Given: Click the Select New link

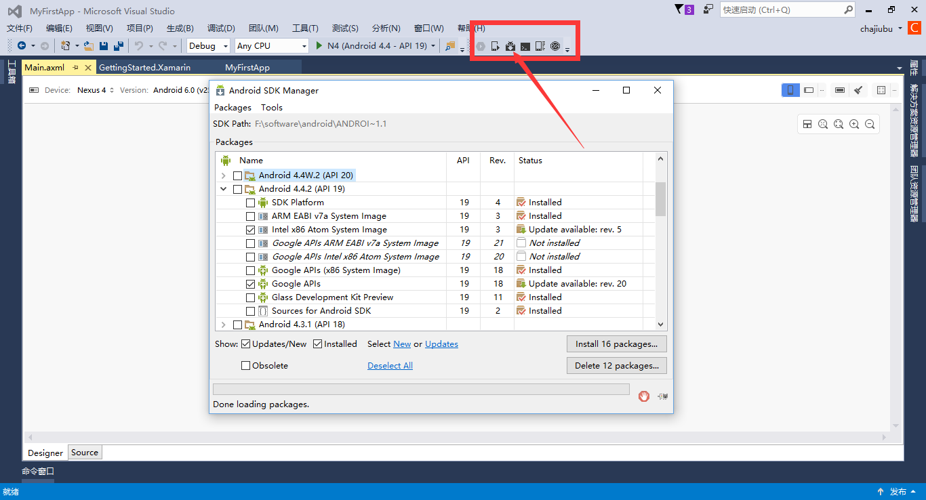Looking at the screenshot, I should coord(402,344).
